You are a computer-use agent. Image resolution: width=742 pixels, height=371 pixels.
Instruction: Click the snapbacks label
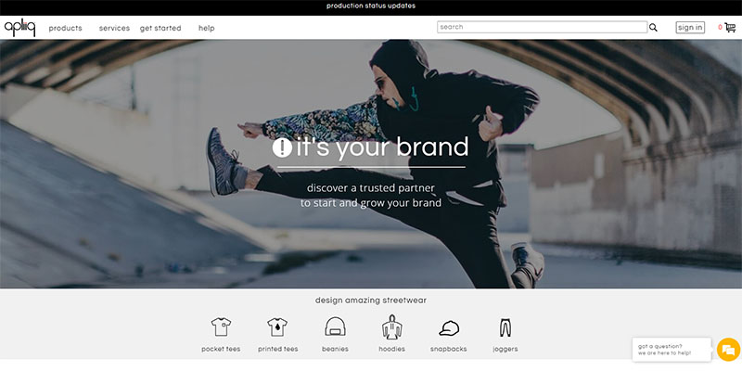click(x=449, y=350)
